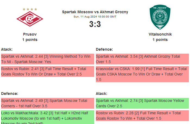Click the Spartak Moscow club logo
The image size is (190, 124).
pyautogui.click(x=30, y=19)
